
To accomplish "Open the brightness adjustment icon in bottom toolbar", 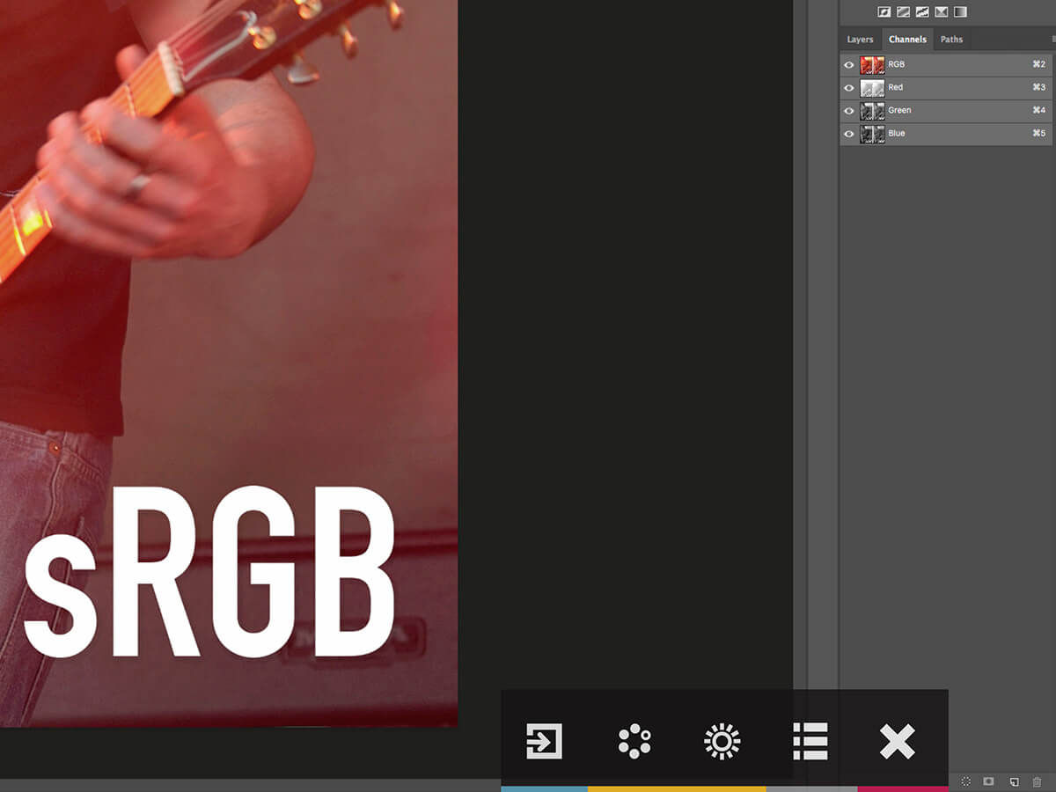I will click(722, 741).
